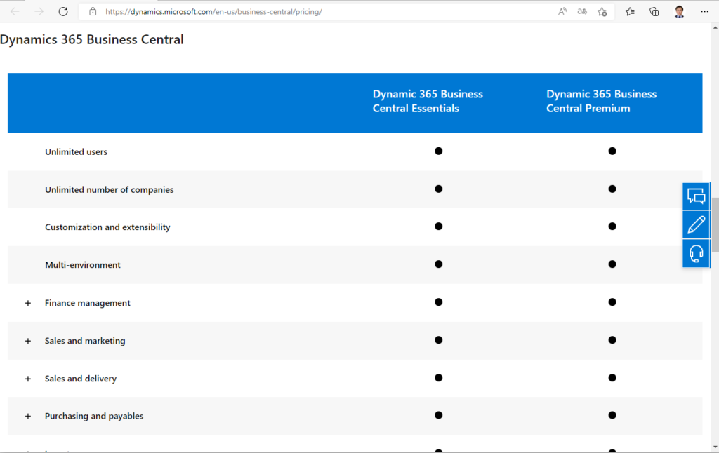Add this page to favorites with the star
The height and width of the screenshot is (453, 719).
(602, 11)
